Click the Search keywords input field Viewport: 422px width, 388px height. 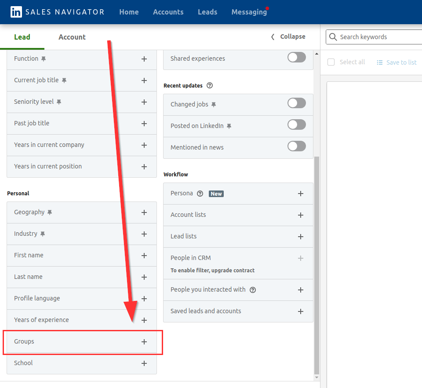point(378,37)
